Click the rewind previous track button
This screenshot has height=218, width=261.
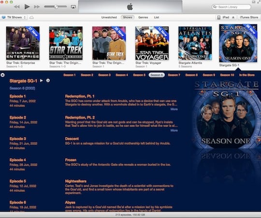point(16,7)
